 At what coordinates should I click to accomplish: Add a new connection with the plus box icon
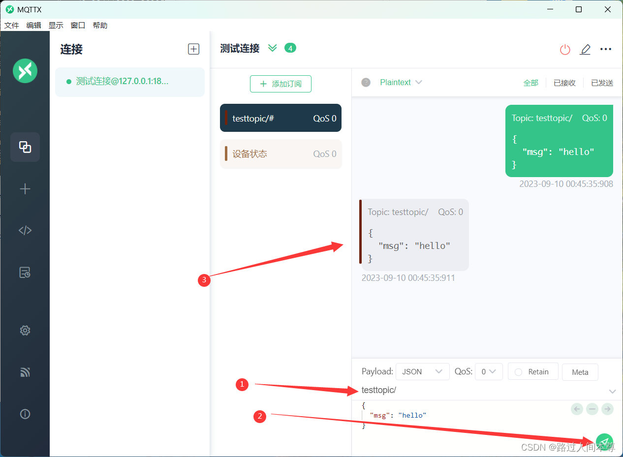pyautogui.click(x=194, y=49)
